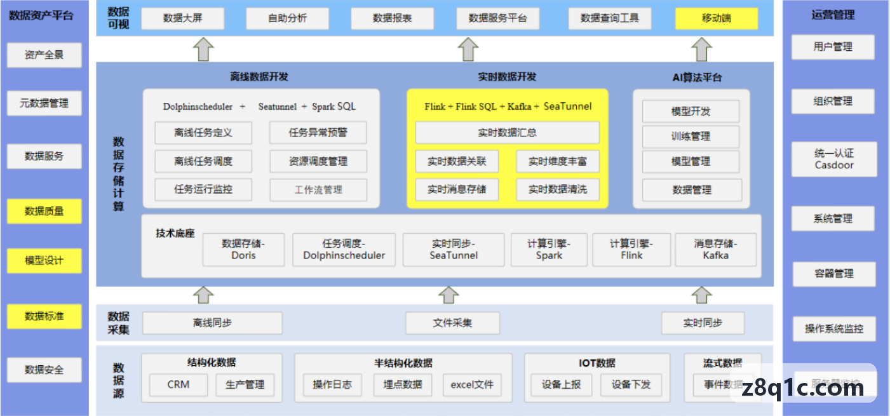This screenshot has height=416, width=890.
Task: Open the 离线任务调度 box
Action: pos(203,161)
